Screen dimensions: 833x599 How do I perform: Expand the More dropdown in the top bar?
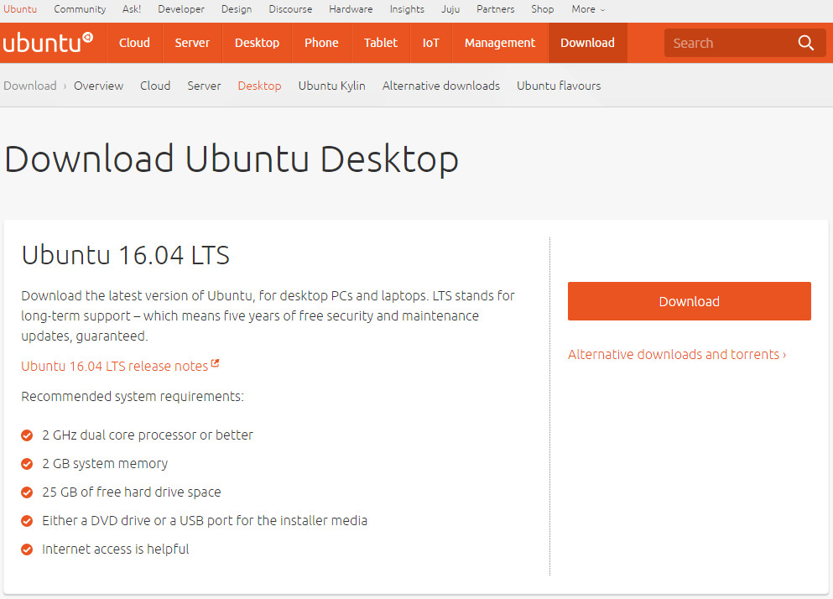pyautogui.click(x=588, y=9)
